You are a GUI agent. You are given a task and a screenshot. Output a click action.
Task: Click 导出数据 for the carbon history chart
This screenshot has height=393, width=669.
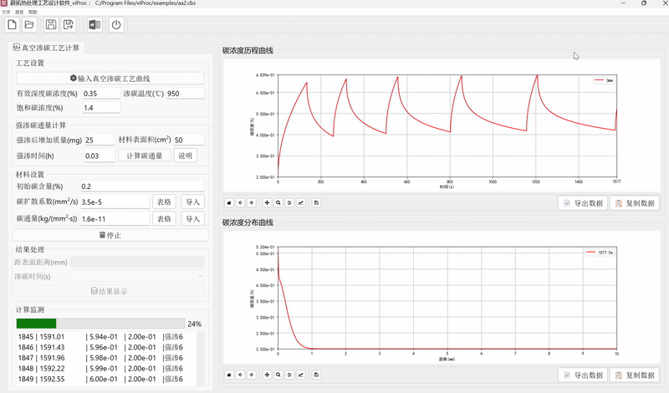(582, 202)
